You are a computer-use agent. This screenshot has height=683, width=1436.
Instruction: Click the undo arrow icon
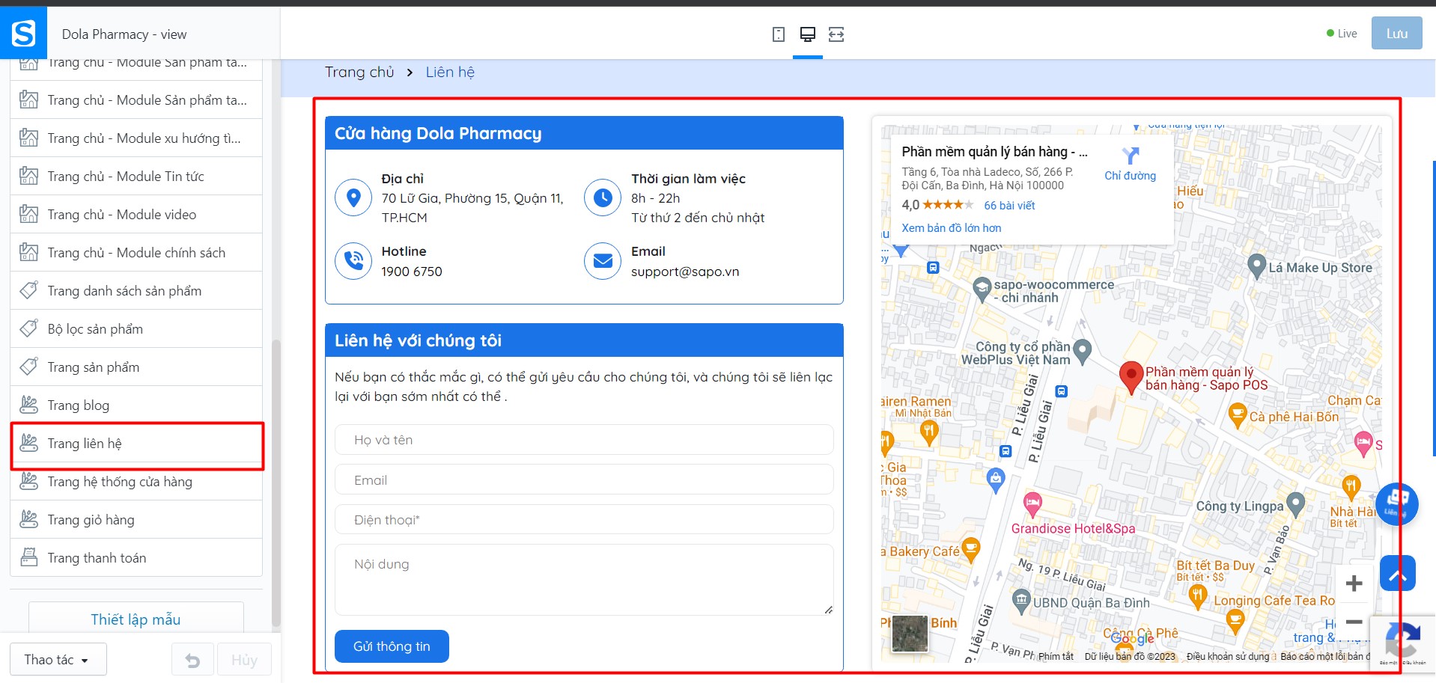(192, 660)
